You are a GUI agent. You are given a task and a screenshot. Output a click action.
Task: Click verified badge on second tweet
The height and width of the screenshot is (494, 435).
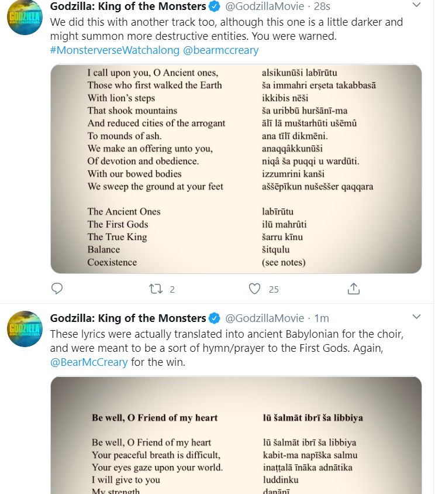[215, 318]
